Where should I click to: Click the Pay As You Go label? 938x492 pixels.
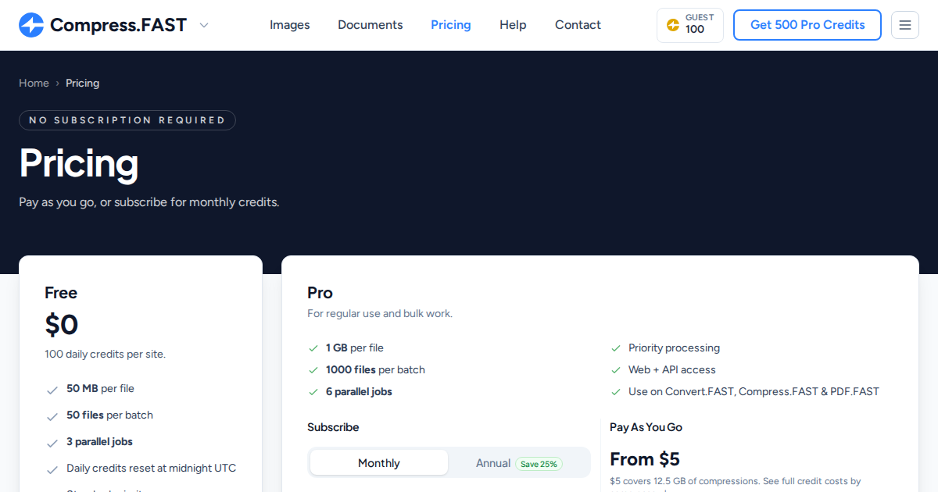(x=646, y=427)
